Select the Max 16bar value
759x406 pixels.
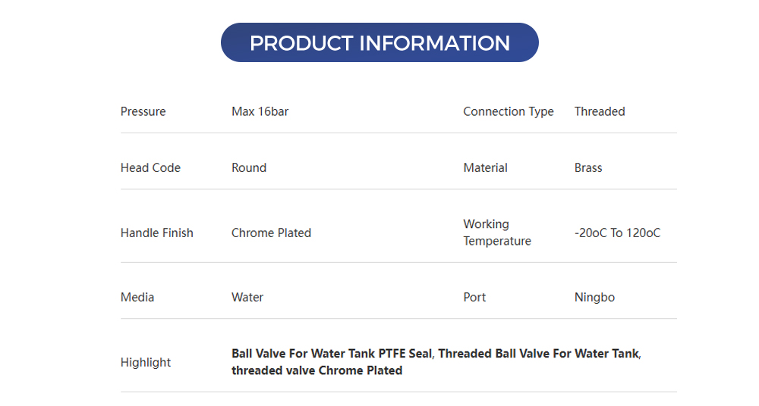click(x=260, y=111)
